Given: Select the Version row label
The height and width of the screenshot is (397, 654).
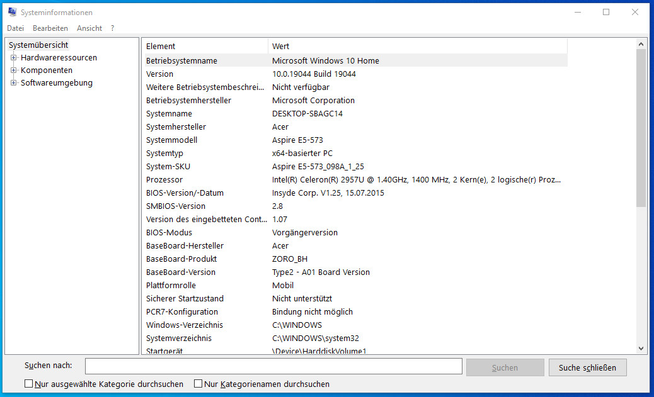Looking at the screenshot, I should [159, 74].
